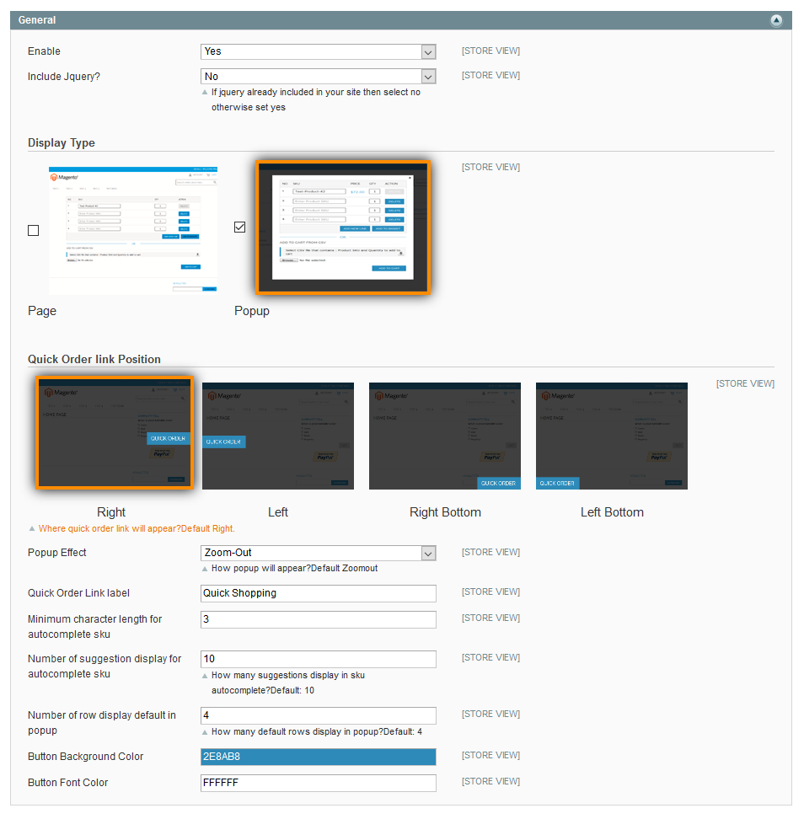This screenshot has height=819, width=804.
Task: Open the Enable dropdown
Action: click(x=319, y=51)
